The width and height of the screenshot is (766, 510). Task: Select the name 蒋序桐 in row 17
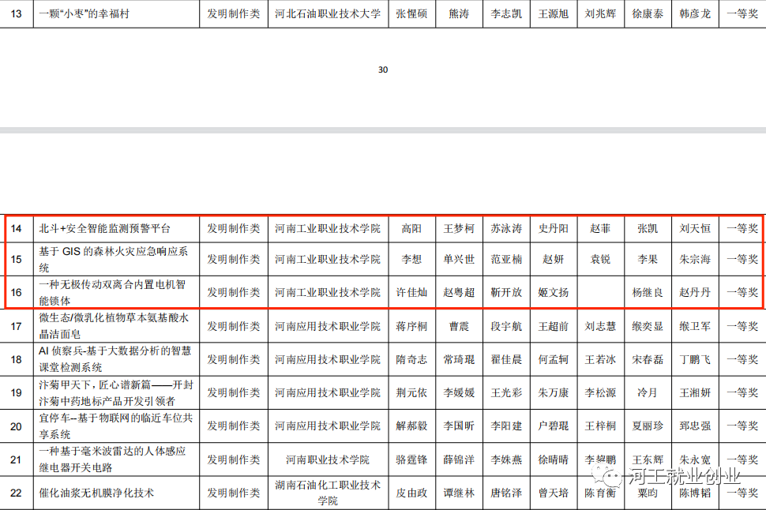[x=411, y=326]
